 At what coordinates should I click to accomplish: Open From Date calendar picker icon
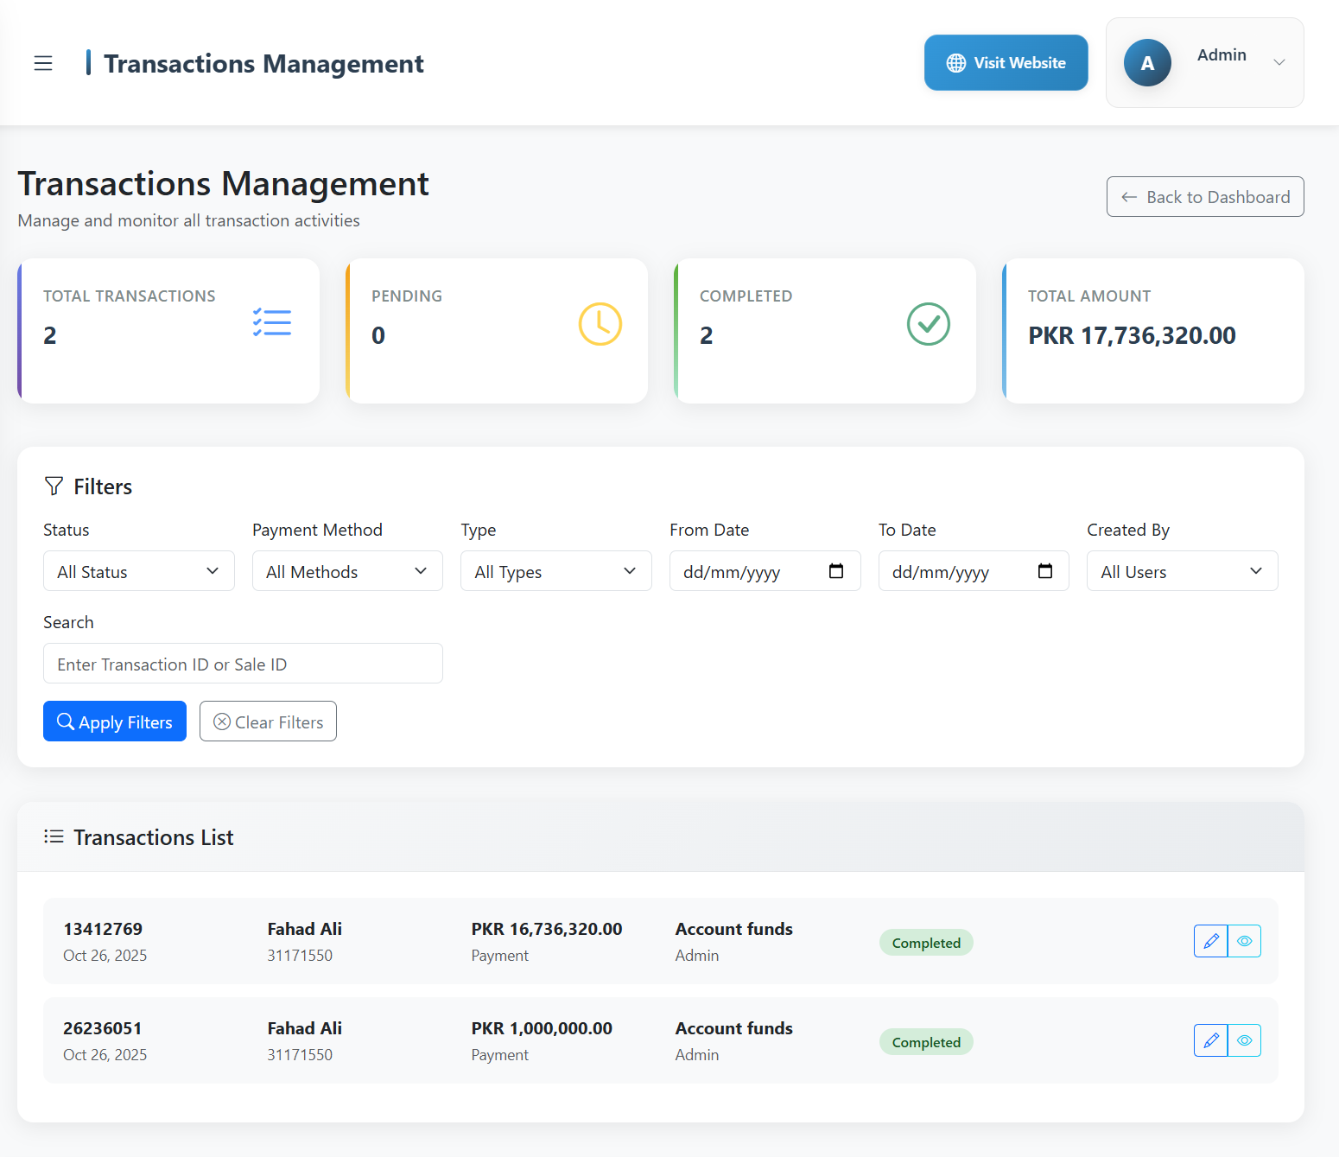(x=835, y=571)
